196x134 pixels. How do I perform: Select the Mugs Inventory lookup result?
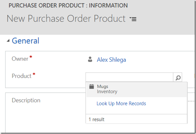136,89
